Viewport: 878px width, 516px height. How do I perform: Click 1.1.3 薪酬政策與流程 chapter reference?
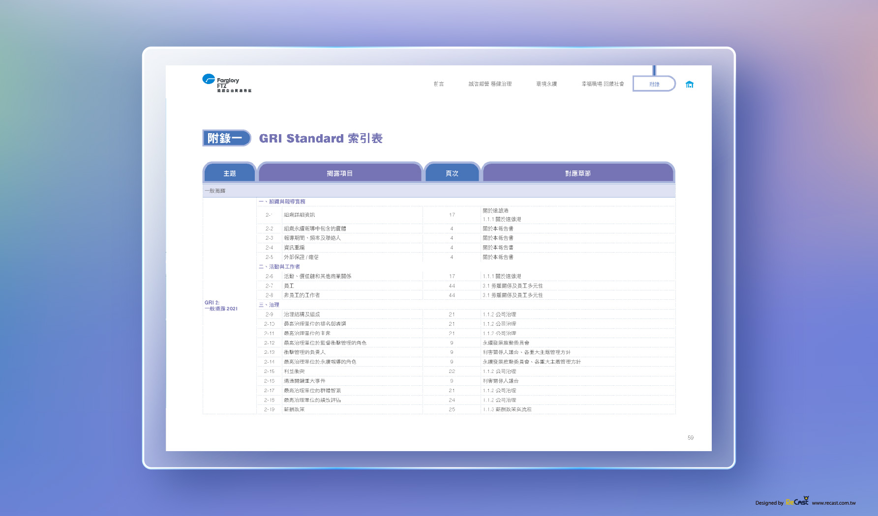pos(507,409)
